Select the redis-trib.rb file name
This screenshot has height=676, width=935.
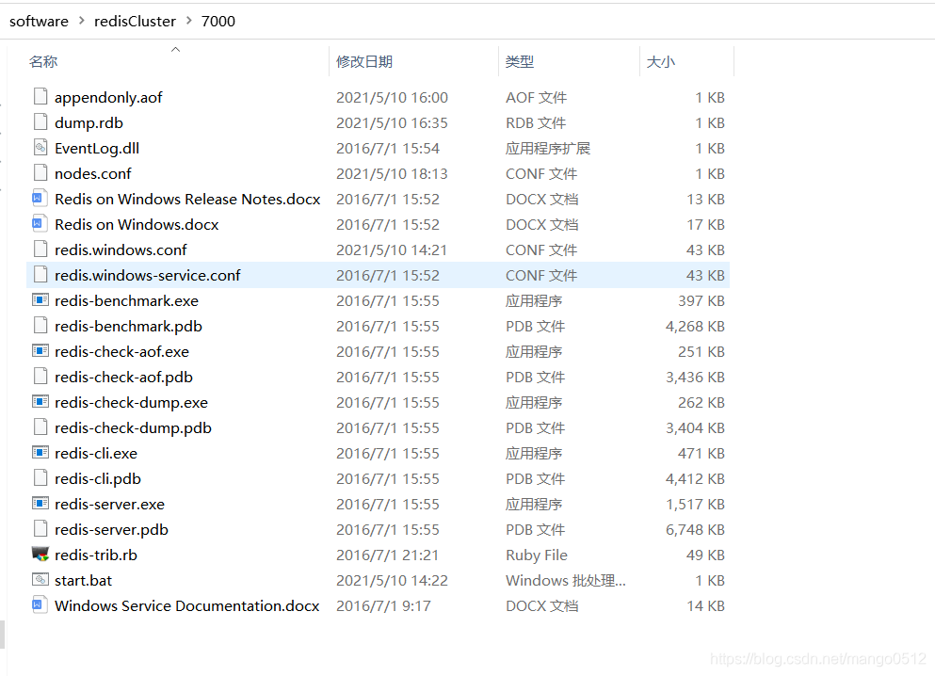click(x=96, y=555)
